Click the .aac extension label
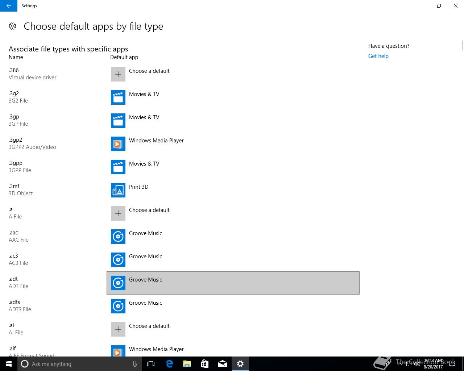 point(13,233)
